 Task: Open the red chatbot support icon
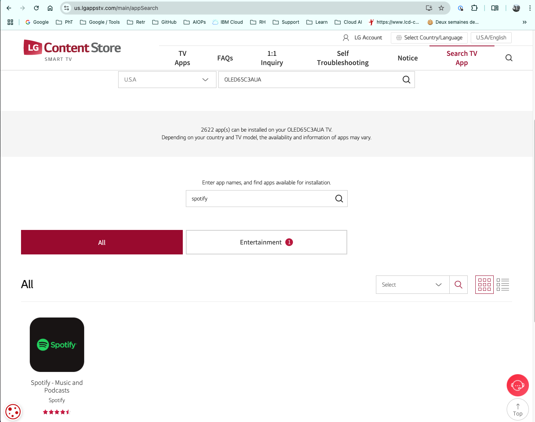[x=518, y=385]
